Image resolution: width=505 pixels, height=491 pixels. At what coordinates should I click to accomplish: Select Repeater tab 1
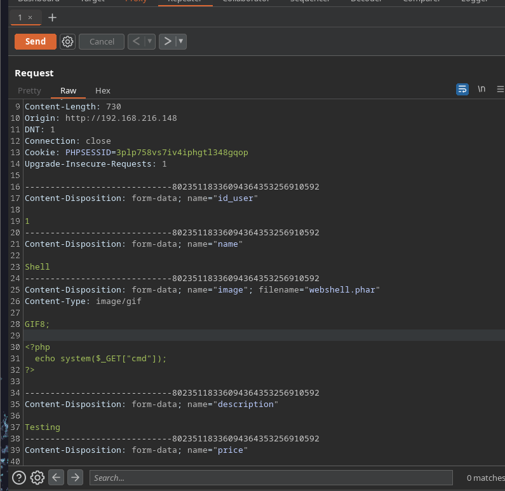point(20,17)
